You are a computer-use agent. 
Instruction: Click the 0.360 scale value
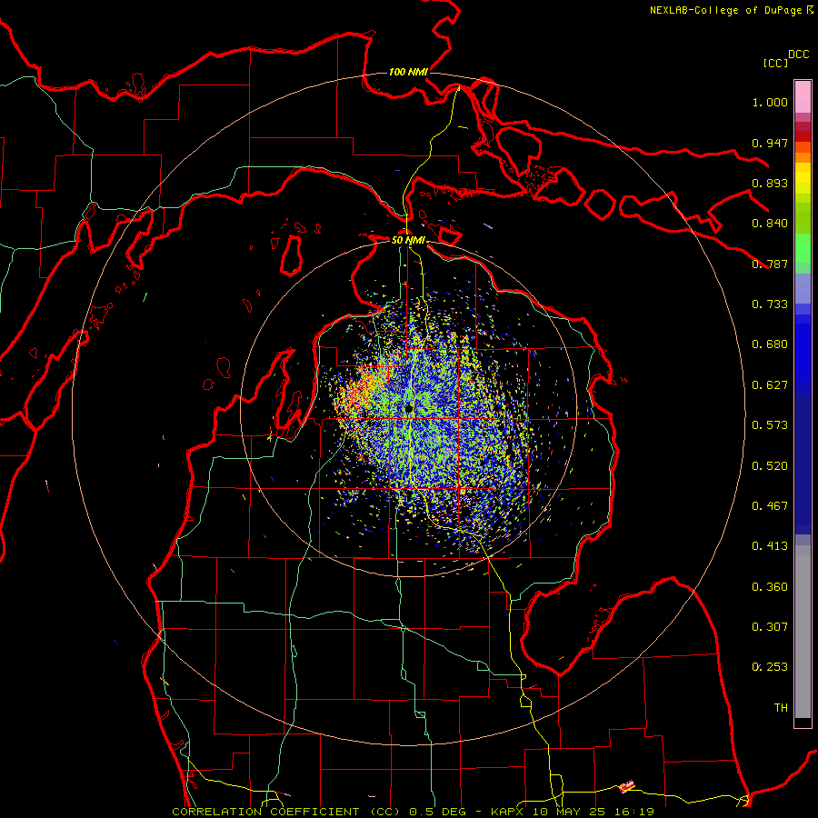click(x=770, y=587)
